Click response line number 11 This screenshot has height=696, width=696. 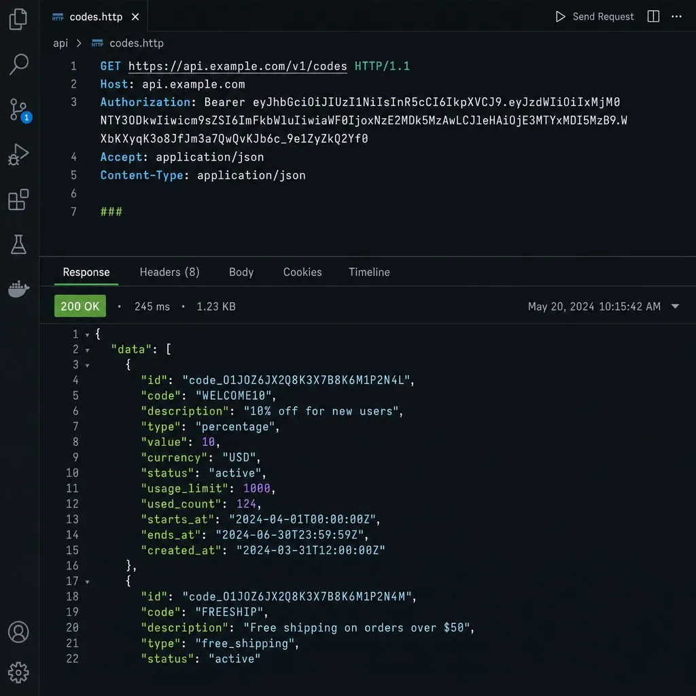click(x=72, y=488)
